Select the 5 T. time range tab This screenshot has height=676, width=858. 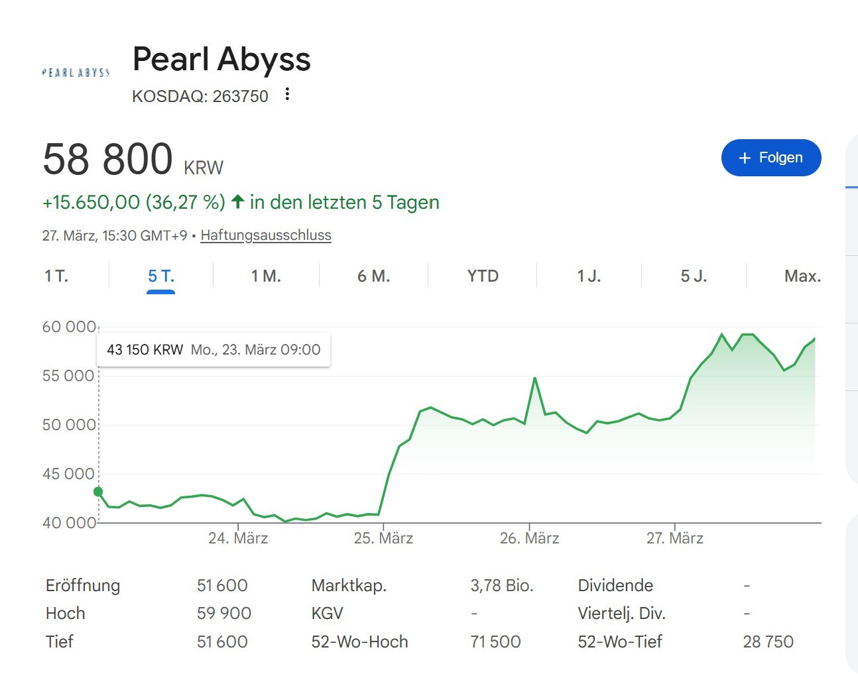[160, 276]
